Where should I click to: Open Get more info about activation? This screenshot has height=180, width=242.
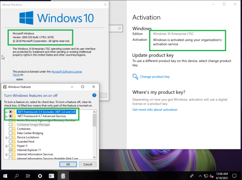click(x=155, y=109)
